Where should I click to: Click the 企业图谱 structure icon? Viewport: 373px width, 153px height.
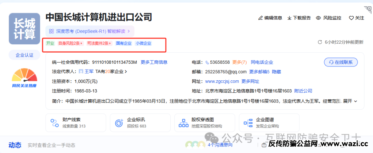pos(248,123)
